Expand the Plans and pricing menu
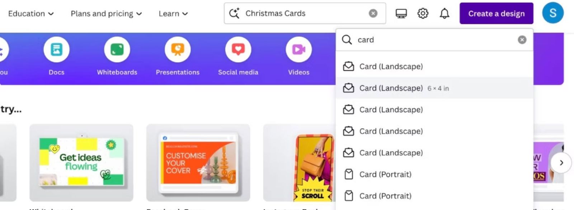The height and width of the screenshot is (210, 574). click(106, 14)
